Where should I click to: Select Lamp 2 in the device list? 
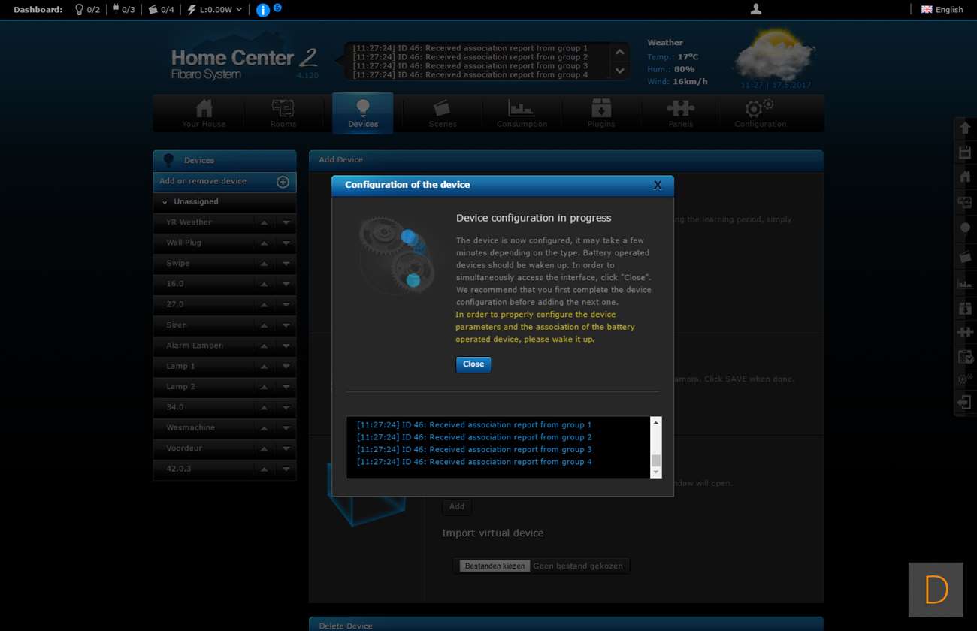point(180,387)
